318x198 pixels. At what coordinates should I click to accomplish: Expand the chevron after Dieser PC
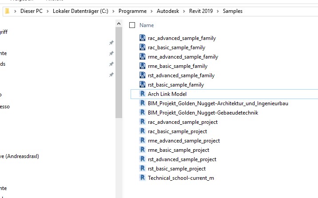coord(48,11)
